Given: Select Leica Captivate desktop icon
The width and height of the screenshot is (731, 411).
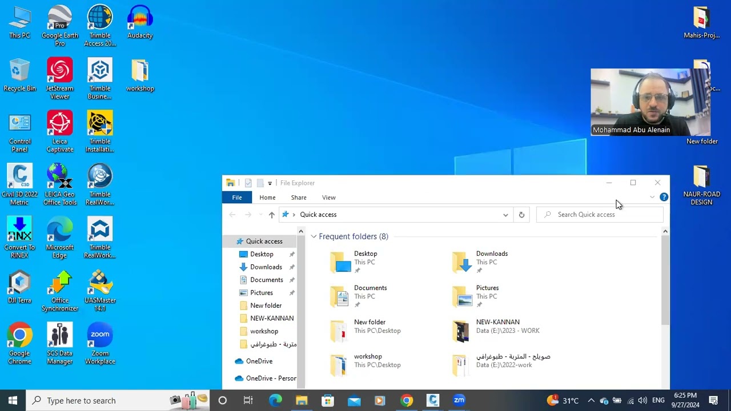Looking at the screenshot, I should point(60,132).
